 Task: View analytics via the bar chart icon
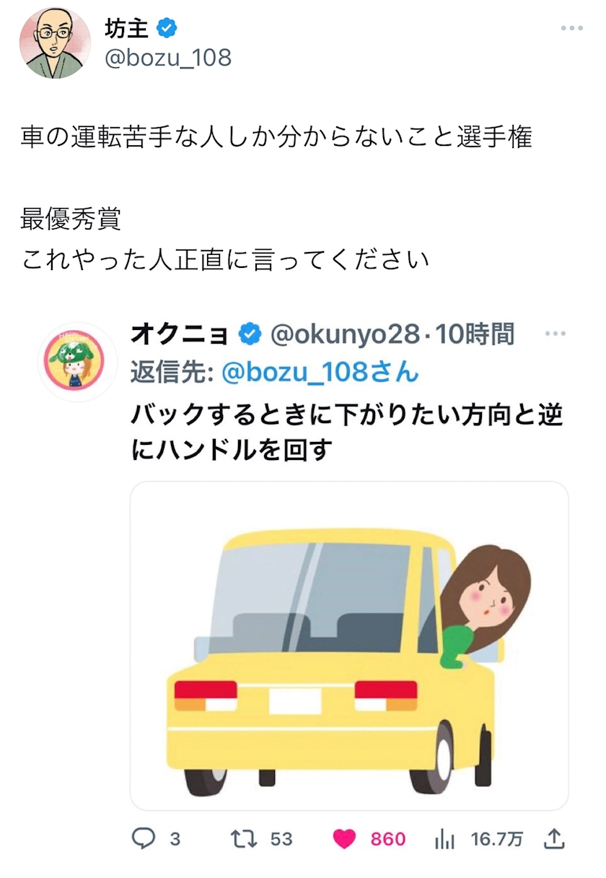(444, 838)
